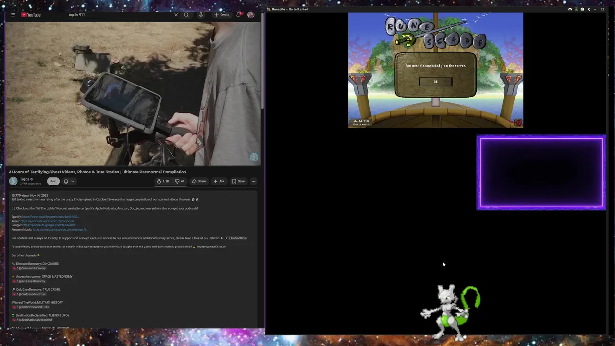Confirm disconnect with Ok button

pos(436,82)
